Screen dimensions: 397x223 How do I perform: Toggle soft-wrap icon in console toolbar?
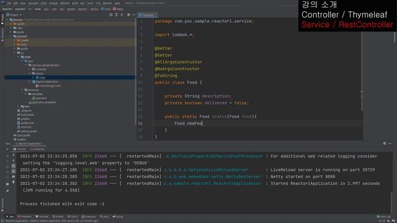click(x=14, y=166)
